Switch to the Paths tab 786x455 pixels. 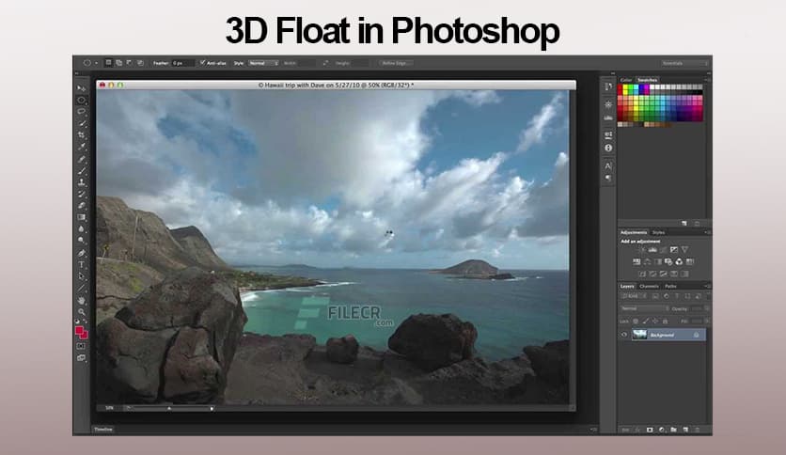coord(670,286)
